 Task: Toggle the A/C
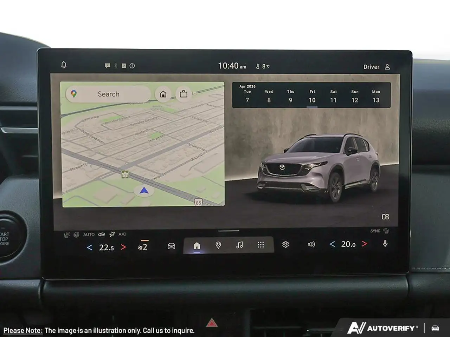coord(122,234)
